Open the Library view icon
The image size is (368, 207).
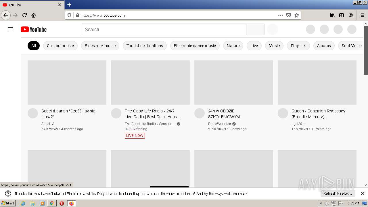pos(332,15)
